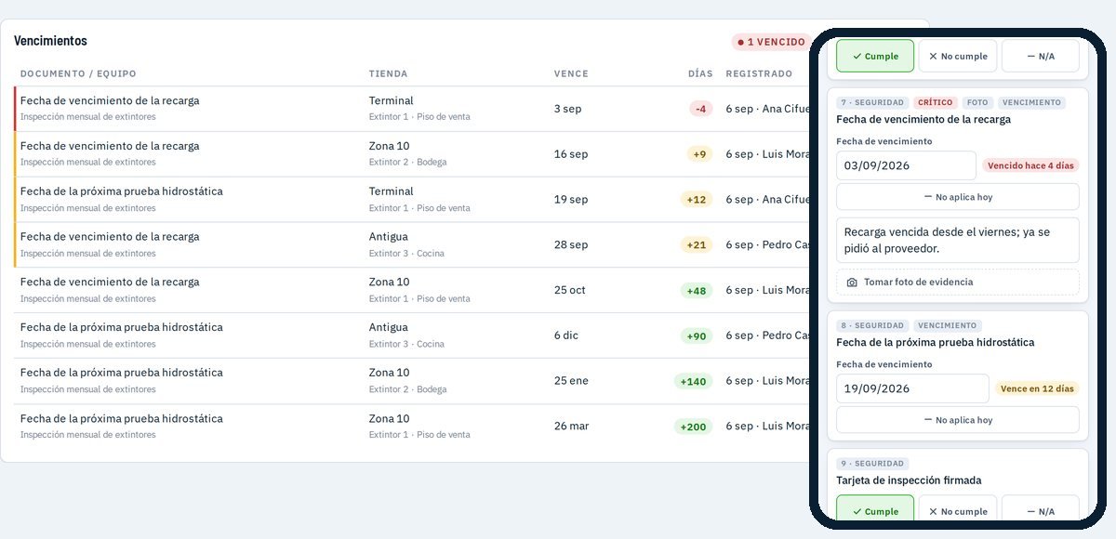Select the "25 oct" due date cell
Viewport: 1116px width, 539px height.
(x=570, y=291)
